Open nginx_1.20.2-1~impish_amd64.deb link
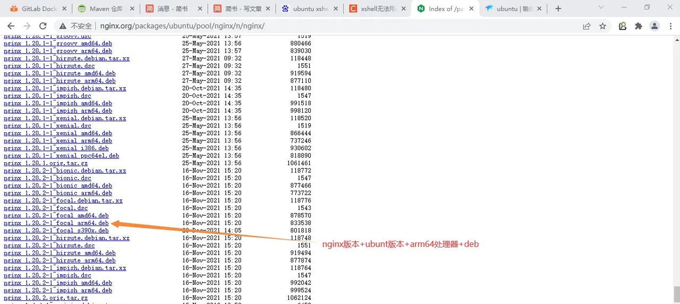Viewport: 680px width, 304px height. click(58, 283)
